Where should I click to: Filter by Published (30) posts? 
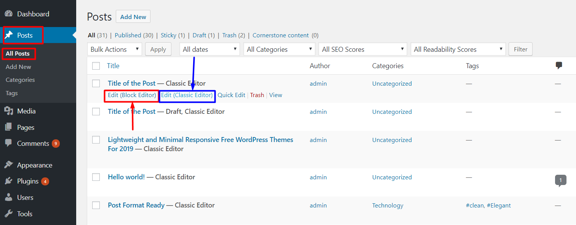(134, 35)
